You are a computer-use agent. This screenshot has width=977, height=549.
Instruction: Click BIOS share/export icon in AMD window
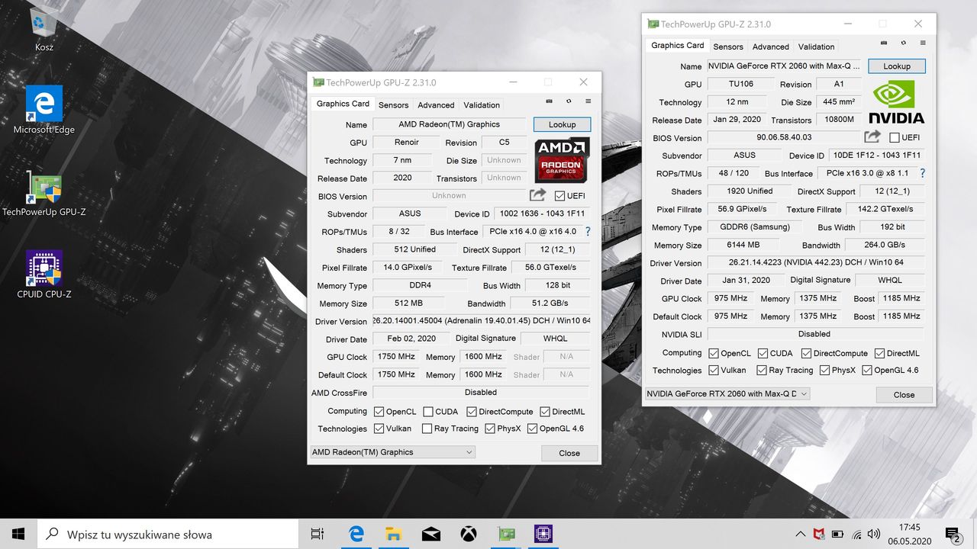(537, 195)
